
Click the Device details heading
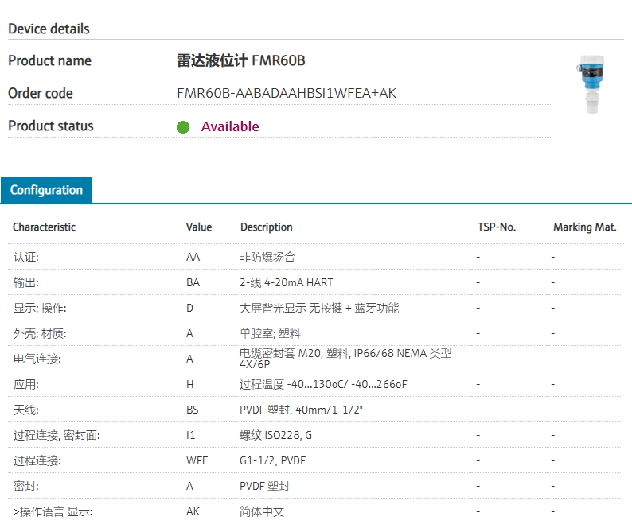(x=49, y=29)
